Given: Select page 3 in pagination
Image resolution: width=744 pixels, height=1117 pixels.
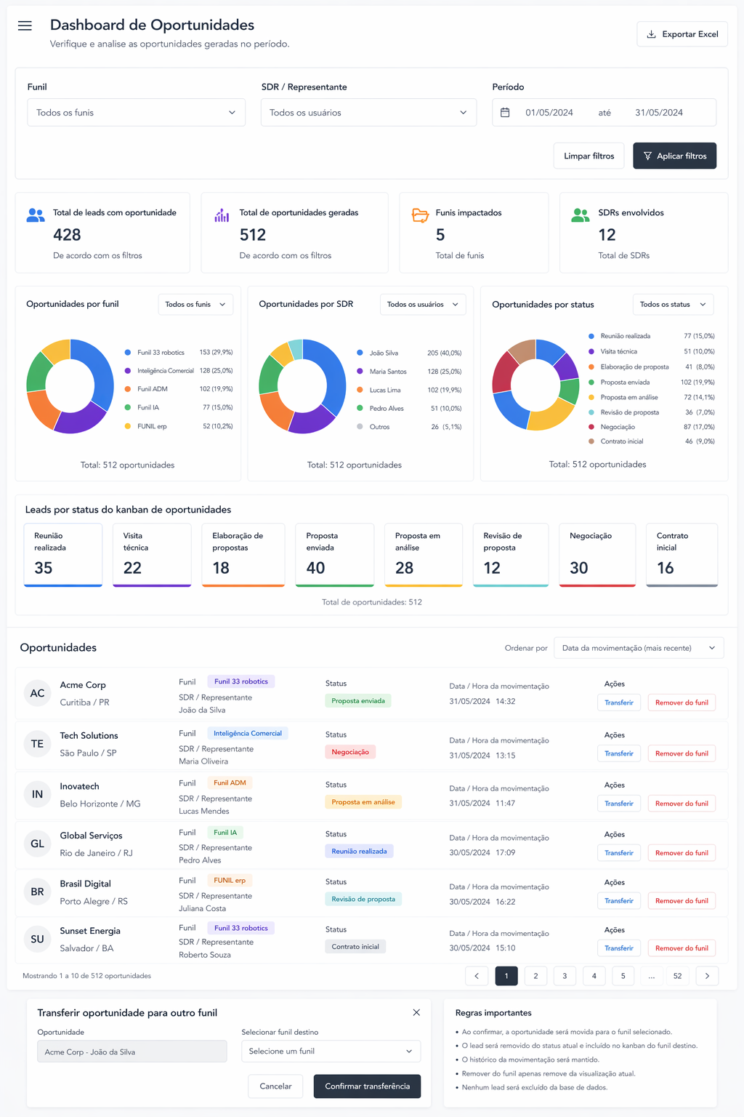Looking at the screenshot, I should click(x=565, y=976).
